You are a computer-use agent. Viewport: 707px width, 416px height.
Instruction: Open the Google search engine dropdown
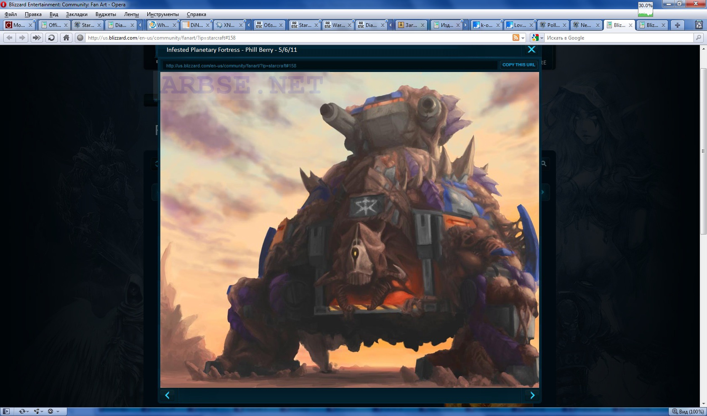pyautogui.click(x=537, y=37)
